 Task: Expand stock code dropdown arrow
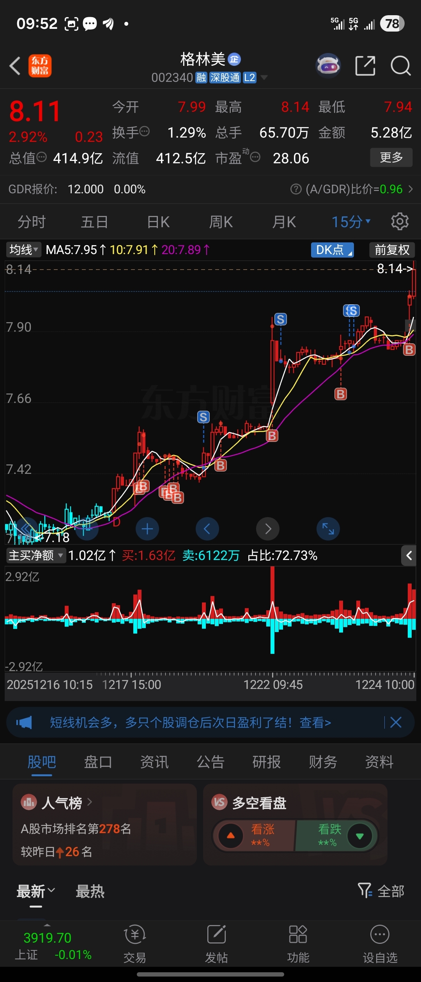(x=264, y=78)
